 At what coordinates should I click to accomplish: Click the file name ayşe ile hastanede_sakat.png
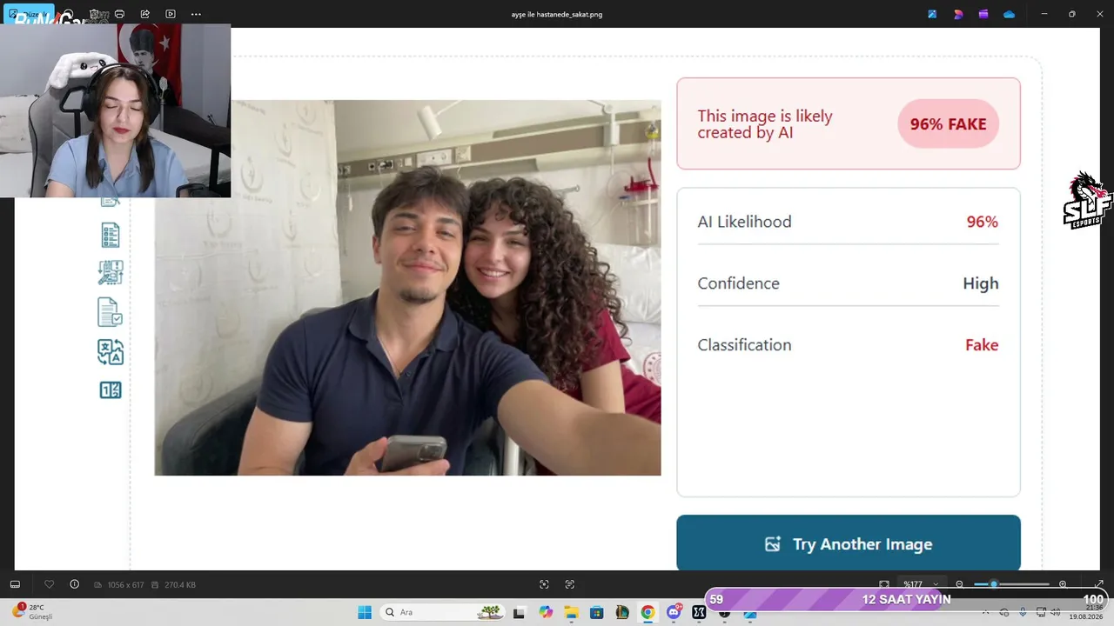tap(557, 14)
